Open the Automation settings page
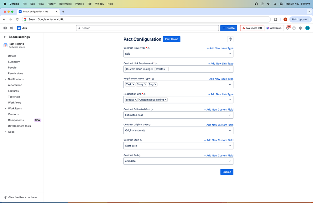Screen dimensions: 313x203 (x=15, y=85)
